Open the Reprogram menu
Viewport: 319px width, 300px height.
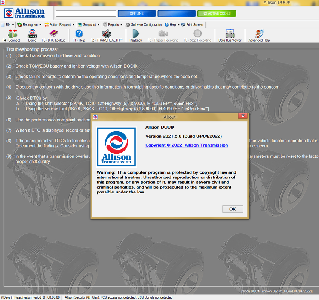click(30, 25)
